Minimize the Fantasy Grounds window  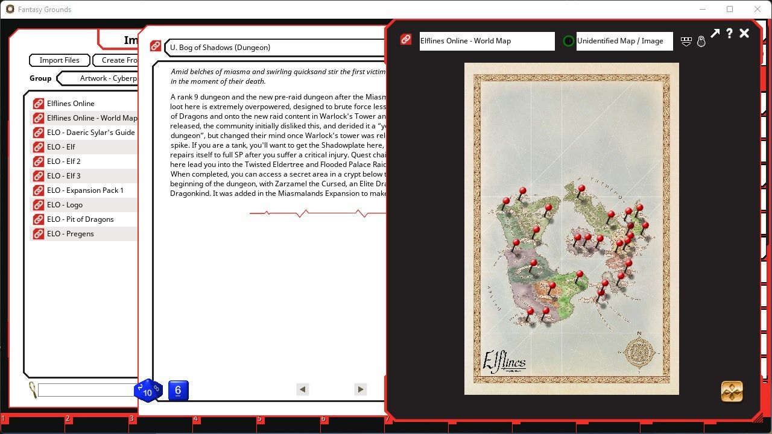pyautogui.click(x=702, y=9)
